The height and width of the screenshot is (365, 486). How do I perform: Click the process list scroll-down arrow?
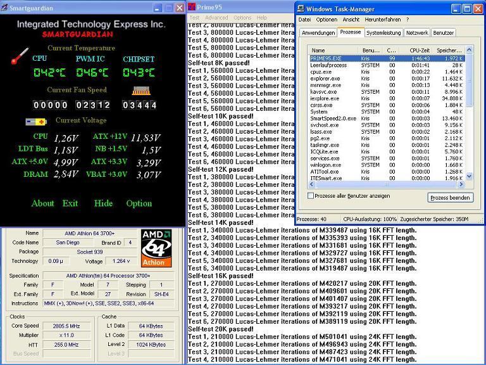pyautogui.click(x=469, y=176)
